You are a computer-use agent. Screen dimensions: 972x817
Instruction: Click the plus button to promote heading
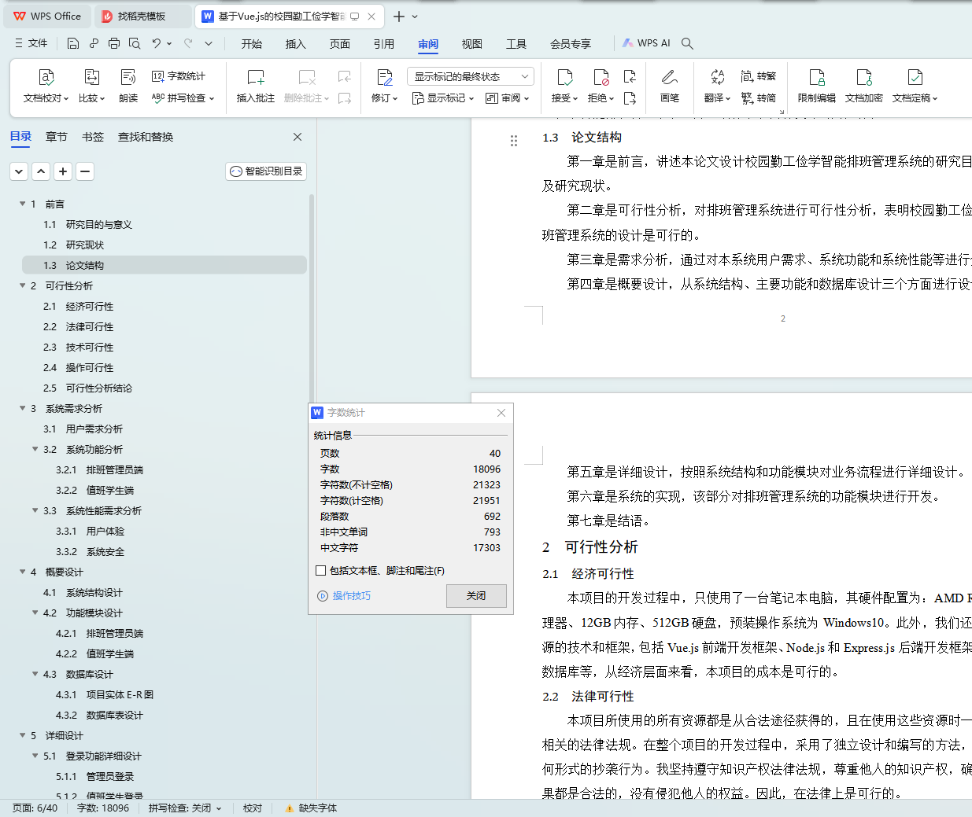(x=64, y=171)
